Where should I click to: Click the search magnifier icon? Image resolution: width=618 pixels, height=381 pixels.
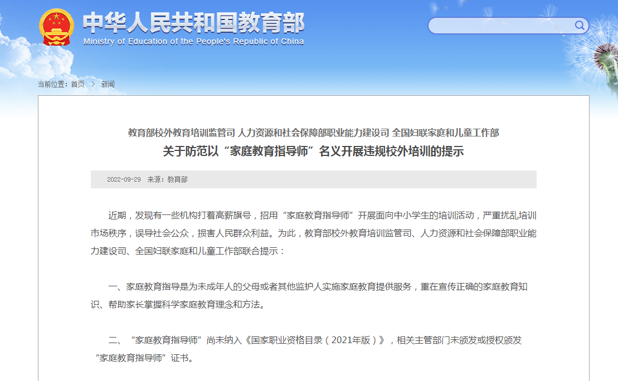click(580, 26)
